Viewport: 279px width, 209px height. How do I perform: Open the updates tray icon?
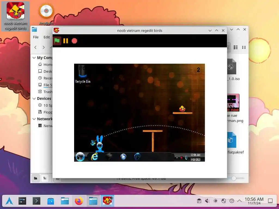(x=232, y=201)
